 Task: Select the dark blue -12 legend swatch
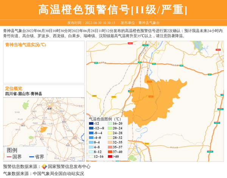click(91, 124)
